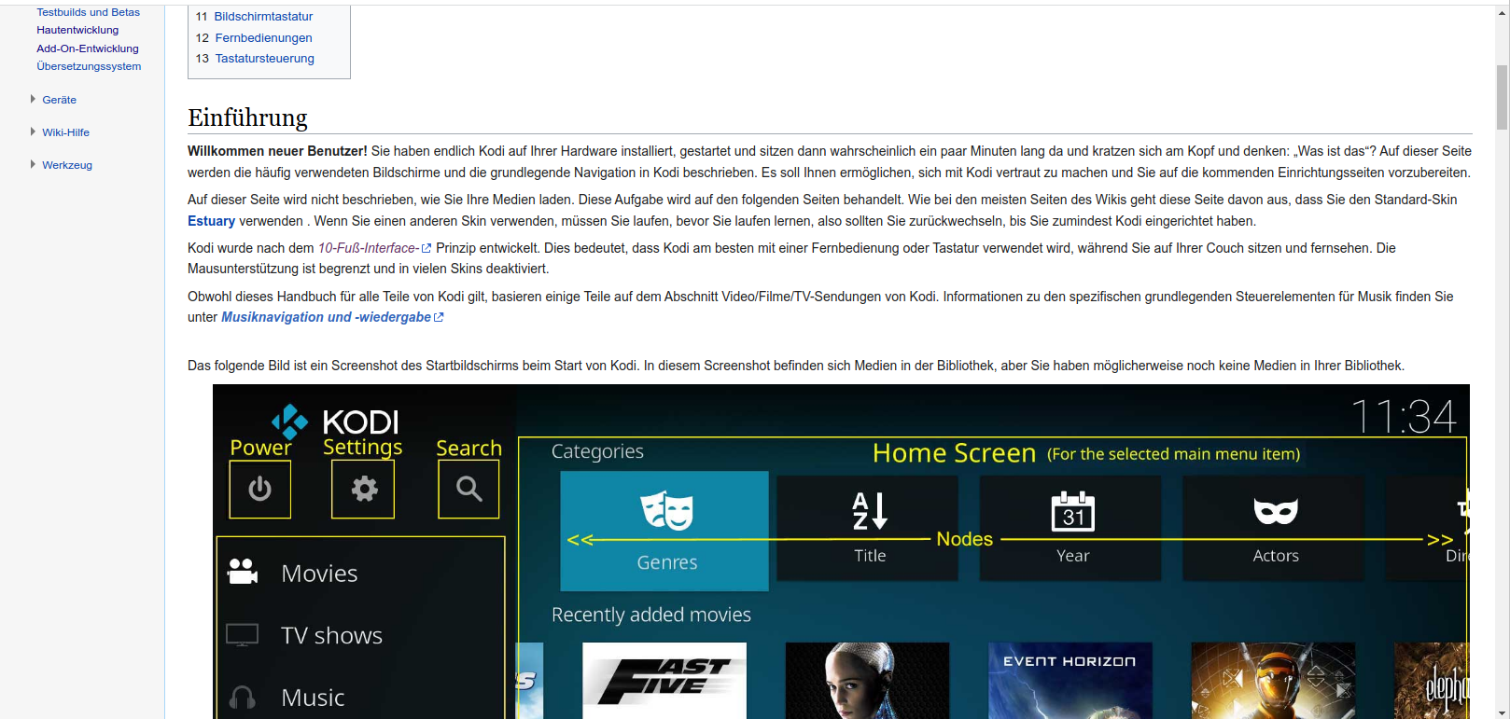Expand the Wiki-Hilfe sidebar section arrow

(x=33, y=131)
